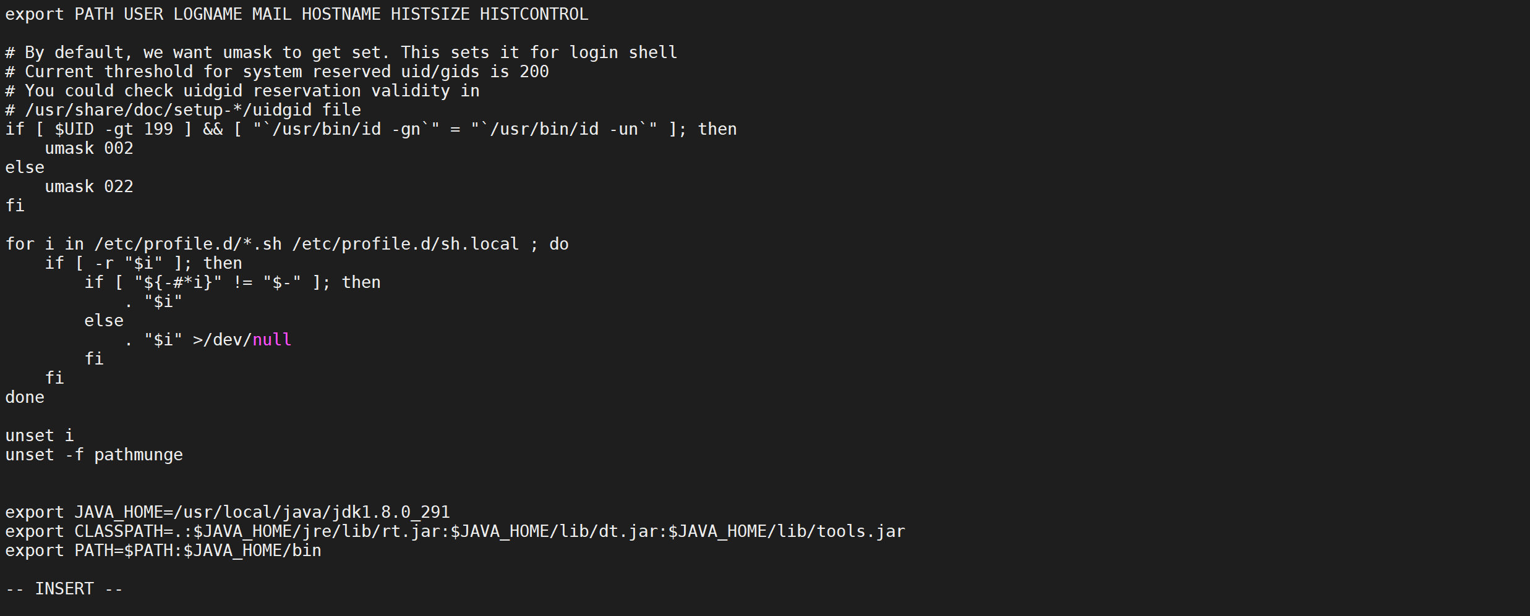Click the '${-#*i}' expression
1530x616 pixels.
(x=178, y=282)
